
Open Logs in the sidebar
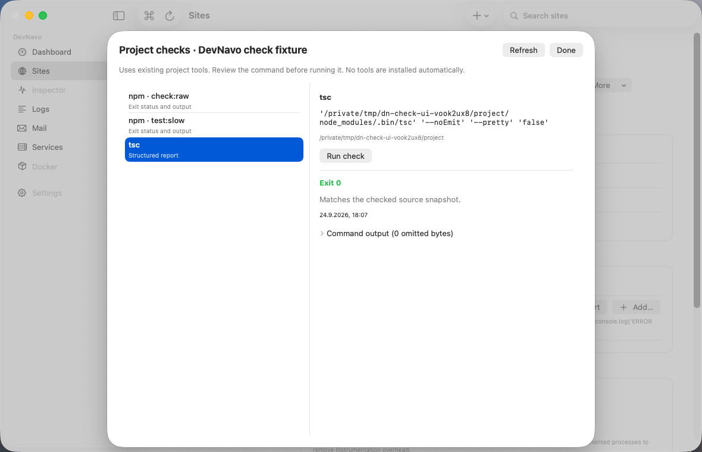[x=59, y=109]
